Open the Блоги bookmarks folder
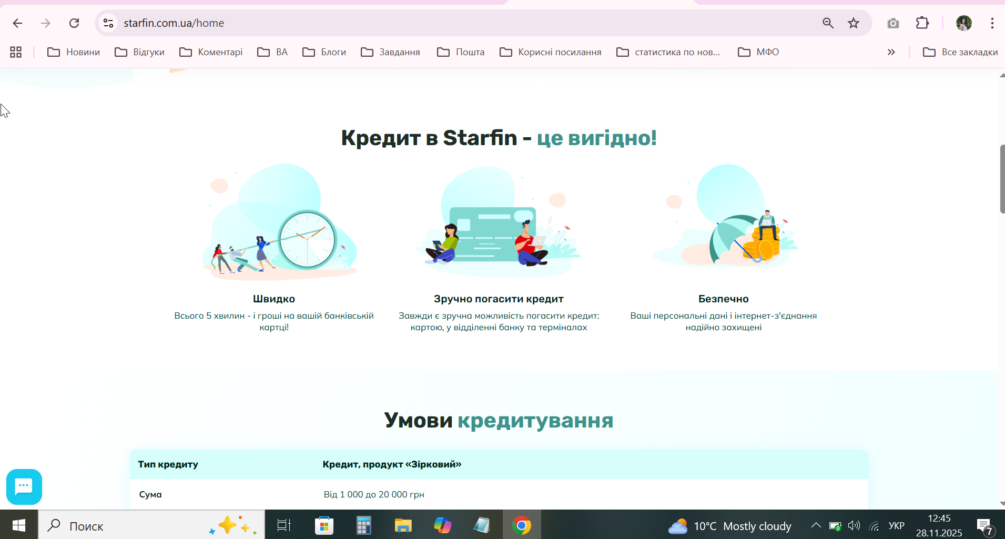1005x539 pixels. (324, 52)
